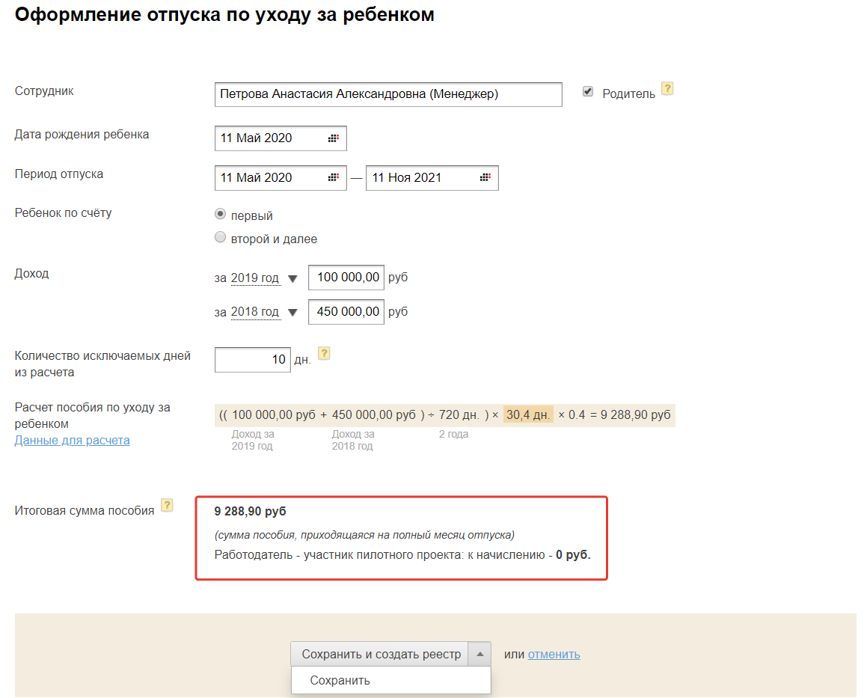This screenshot has height=698, width=867.
Task: Select the 'первый' child radio option
Action: click(220, 214)
